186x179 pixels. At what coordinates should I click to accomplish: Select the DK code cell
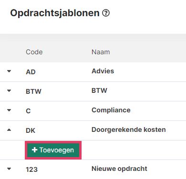coord(31,130)
